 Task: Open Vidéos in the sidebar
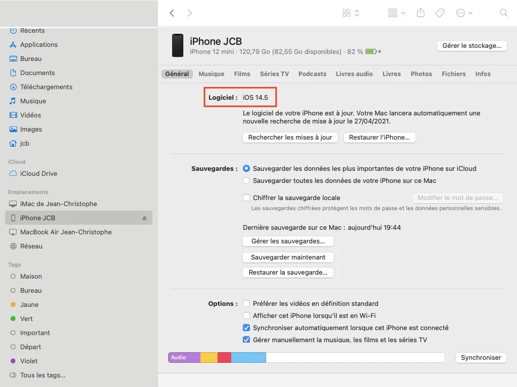(79, 115)
